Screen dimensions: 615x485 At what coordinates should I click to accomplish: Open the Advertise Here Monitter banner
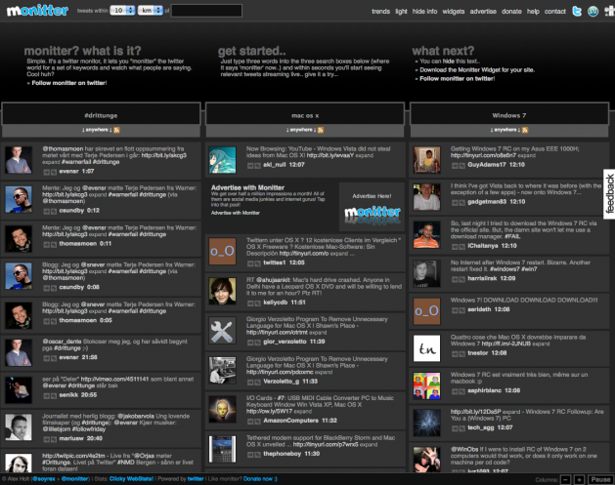click(372, 207)
